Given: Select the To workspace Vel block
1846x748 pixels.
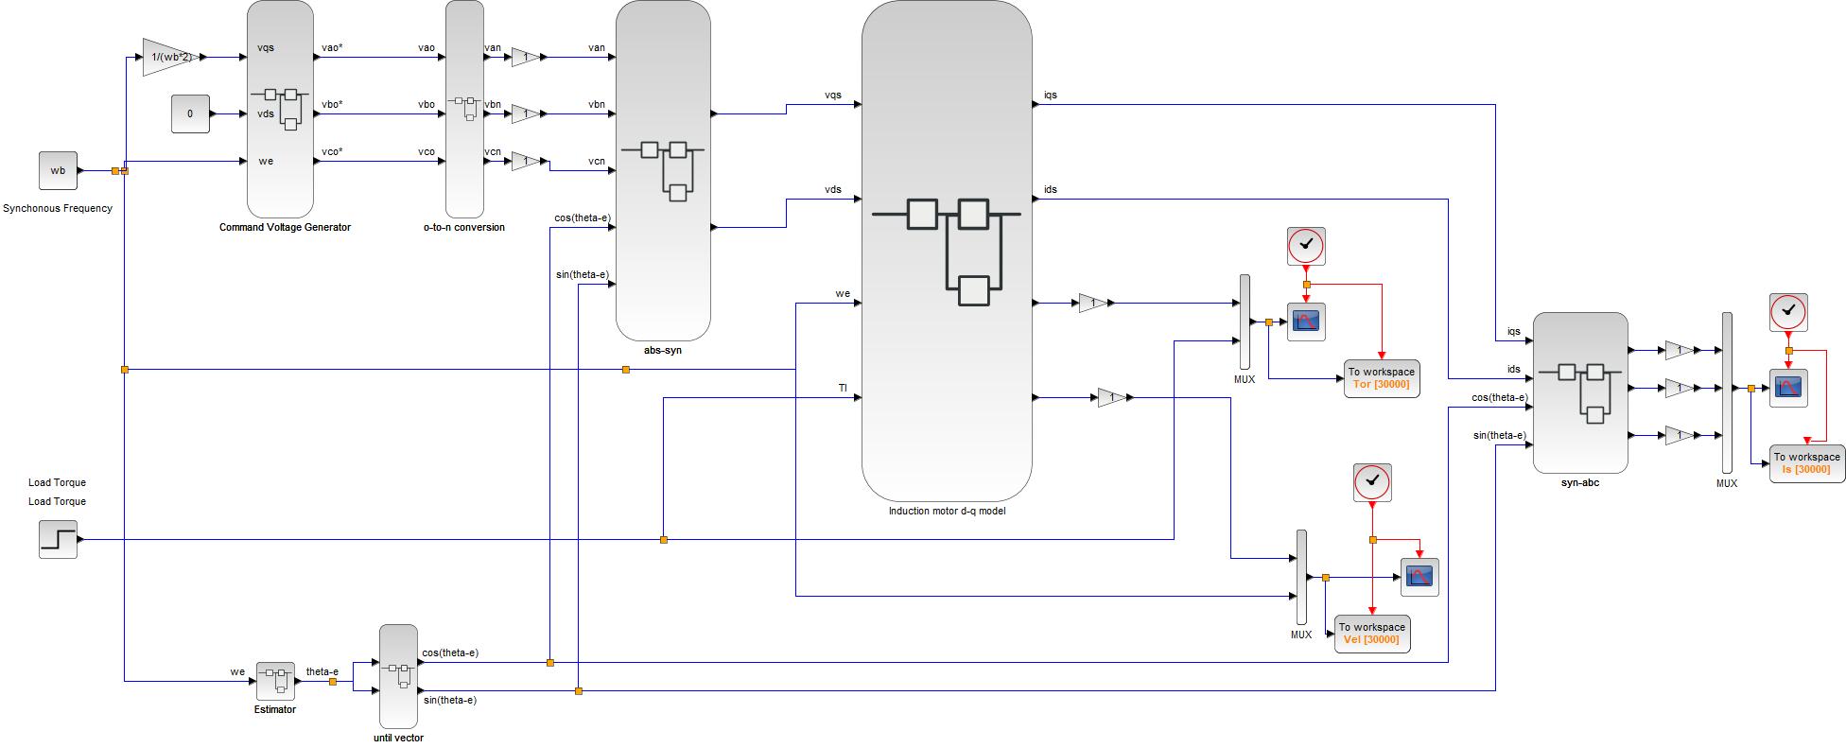Looking at the screenshot, I should pyautogui.click(x=1372, y=634).
